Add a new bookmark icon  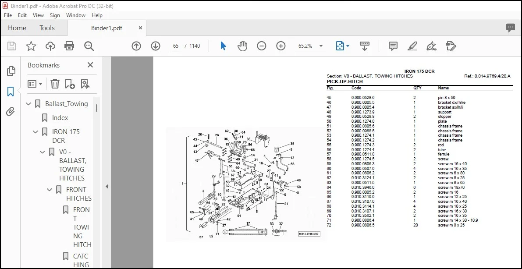pos(70,84)
